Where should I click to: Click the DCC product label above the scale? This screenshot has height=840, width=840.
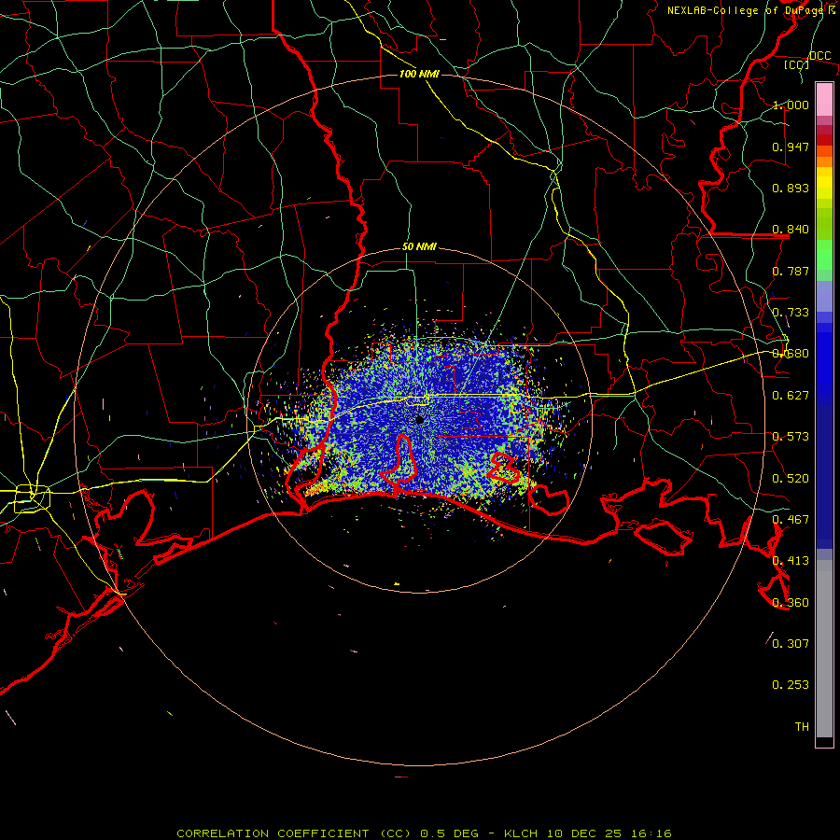point(819,56)
